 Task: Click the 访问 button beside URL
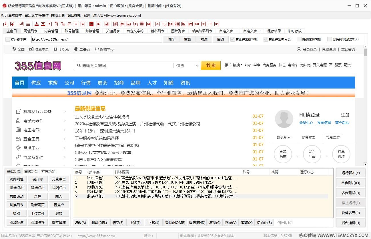click(171, 39)
